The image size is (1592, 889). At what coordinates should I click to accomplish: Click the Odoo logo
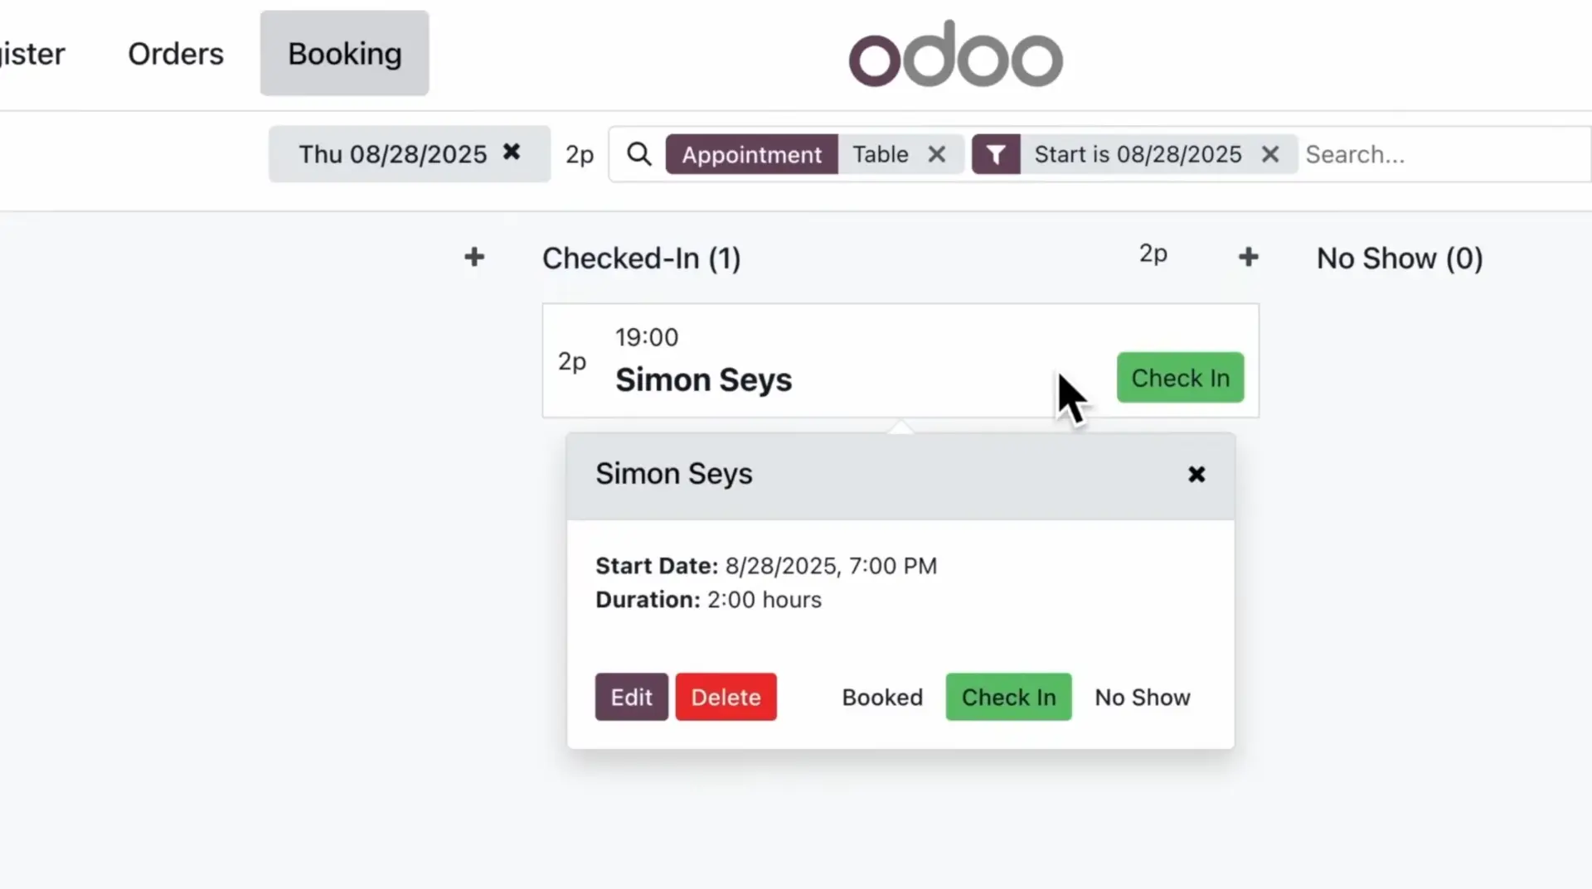tap(954, 52)
